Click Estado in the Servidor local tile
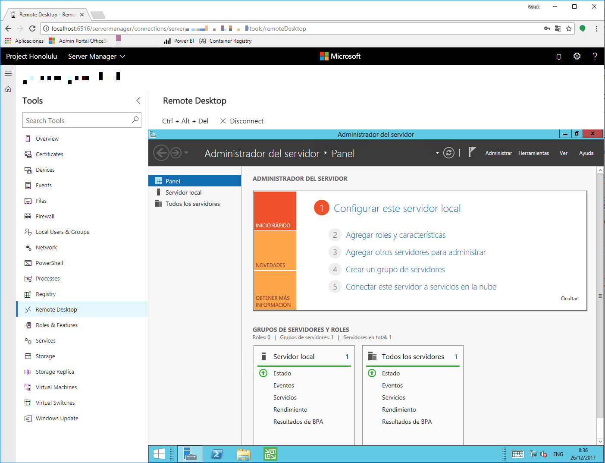The width and height of the screenshot is (605, 463). click(x=282, y=373)
